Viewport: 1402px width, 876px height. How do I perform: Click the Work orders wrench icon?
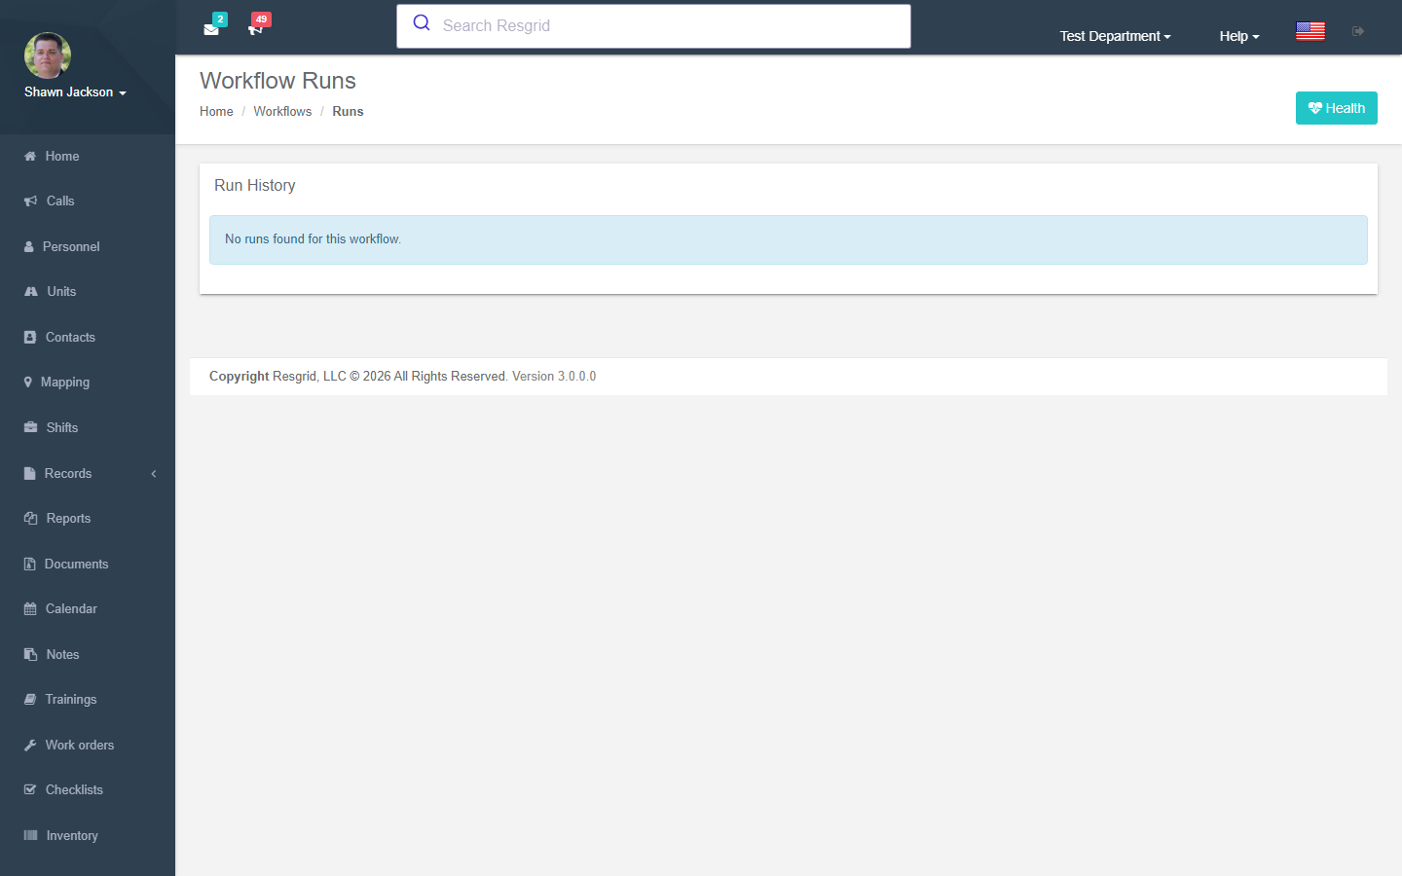coord(30,746)
